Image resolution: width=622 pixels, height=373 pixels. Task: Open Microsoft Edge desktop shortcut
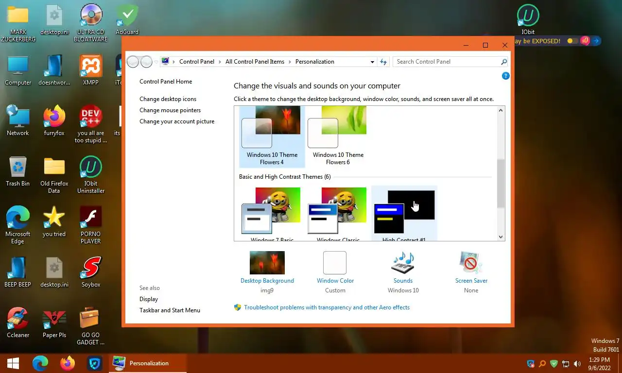18,225
